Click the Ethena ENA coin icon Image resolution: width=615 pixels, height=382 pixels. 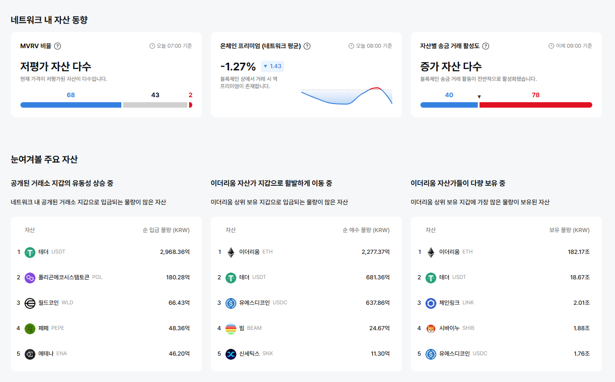tap(30, 353)
